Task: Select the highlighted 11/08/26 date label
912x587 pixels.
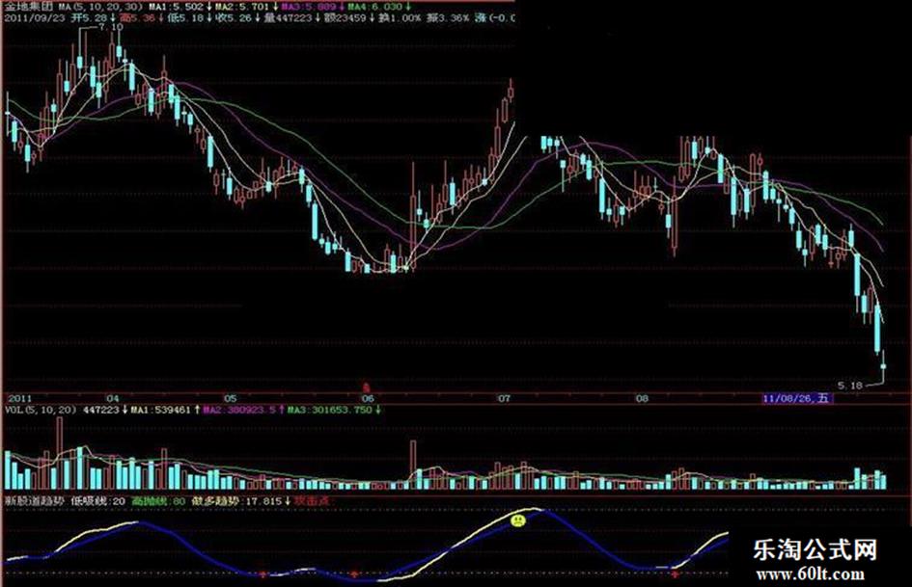Action: [797, 399]
